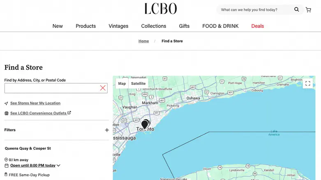Open the Deals menu

click(x=258, y=26)
